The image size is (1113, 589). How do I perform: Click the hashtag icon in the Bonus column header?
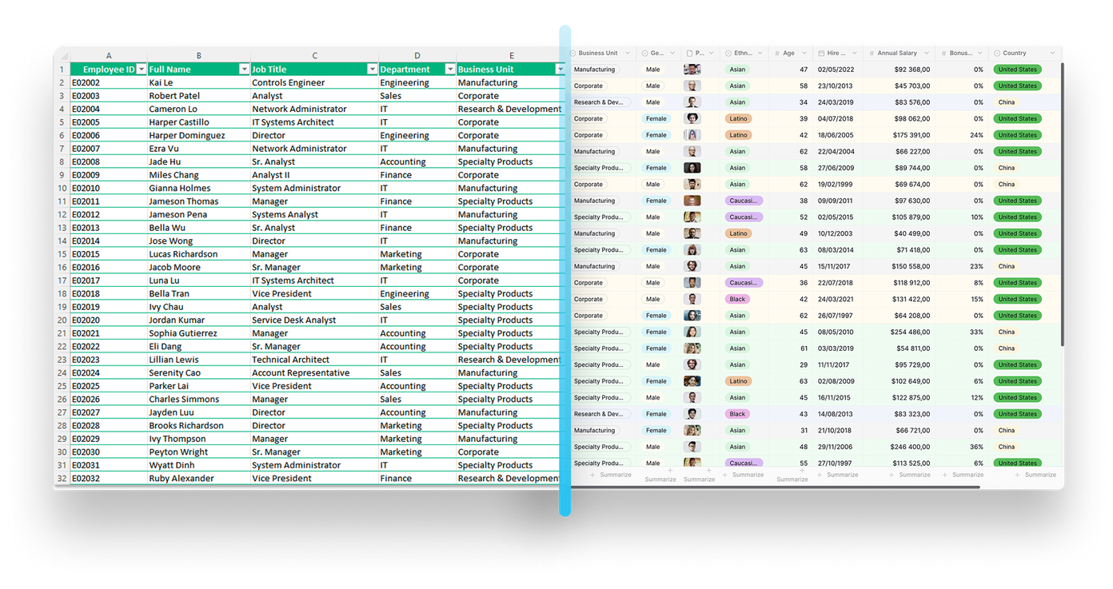pyautogui.click(x=943, y=53)
